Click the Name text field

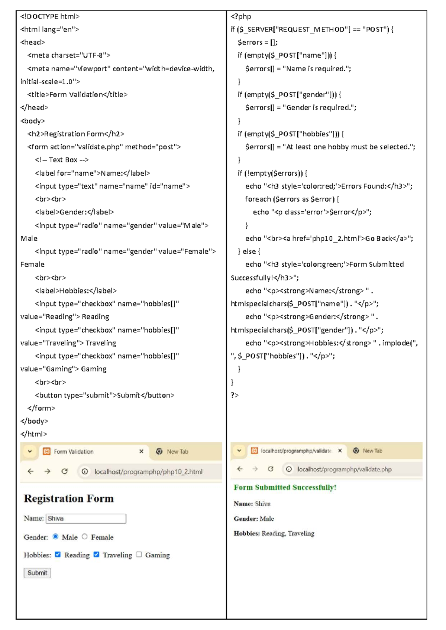click(86, 519)
